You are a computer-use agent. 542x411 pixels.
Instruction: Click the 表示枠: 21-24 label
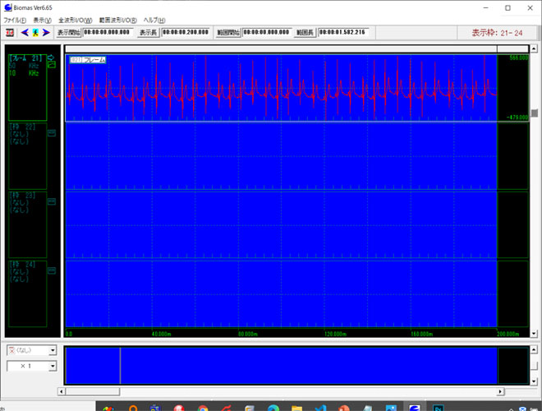point(497,33)
